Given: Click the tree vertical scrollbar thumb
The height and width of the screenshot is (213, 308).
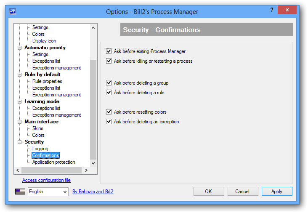Looking at the screenshot, I should pos(93,109).
